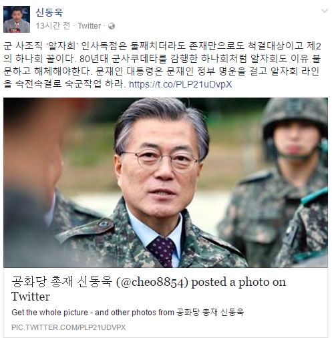Click the globe public-visibility icon

click(x=112, y=26)
